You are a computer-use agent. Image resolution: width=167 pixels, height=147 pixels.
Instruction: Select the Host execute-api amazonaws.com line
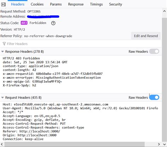pos(55,104)
